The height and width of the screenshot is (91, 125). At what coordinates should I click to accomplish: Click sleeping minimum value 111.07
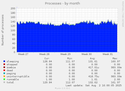(70, 61)
